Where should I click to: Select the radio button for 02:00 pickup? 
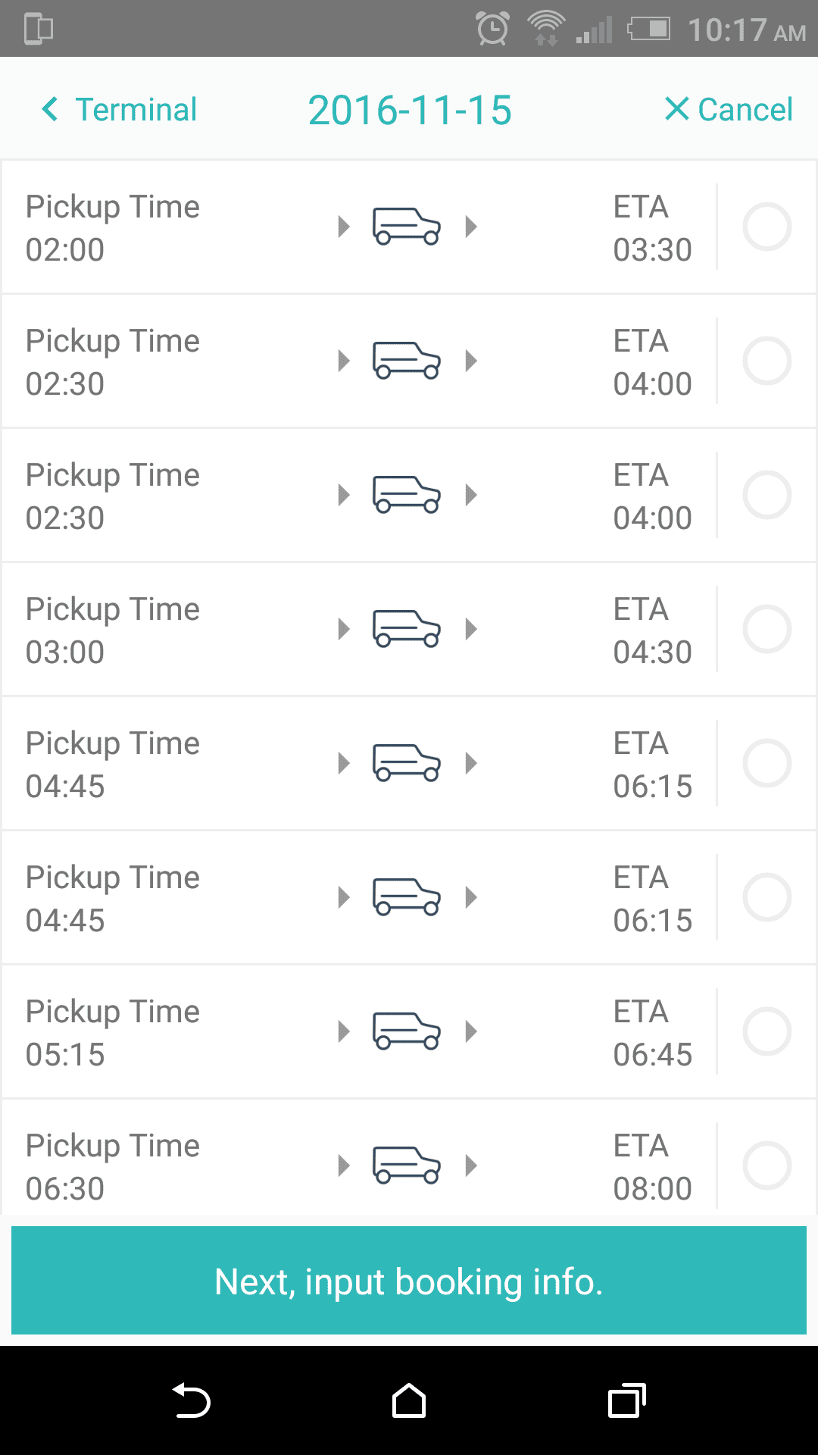point(766,227)
